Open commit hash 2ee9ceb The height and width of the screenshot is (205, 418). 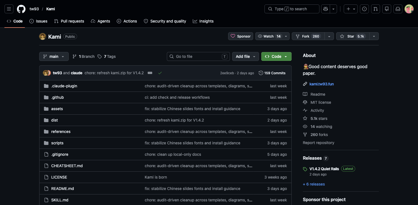point(227,73)
